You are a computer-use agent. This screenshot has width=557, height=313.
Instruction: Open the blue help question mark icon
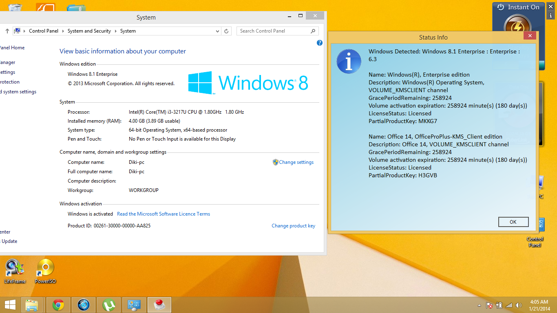(320, 43)
